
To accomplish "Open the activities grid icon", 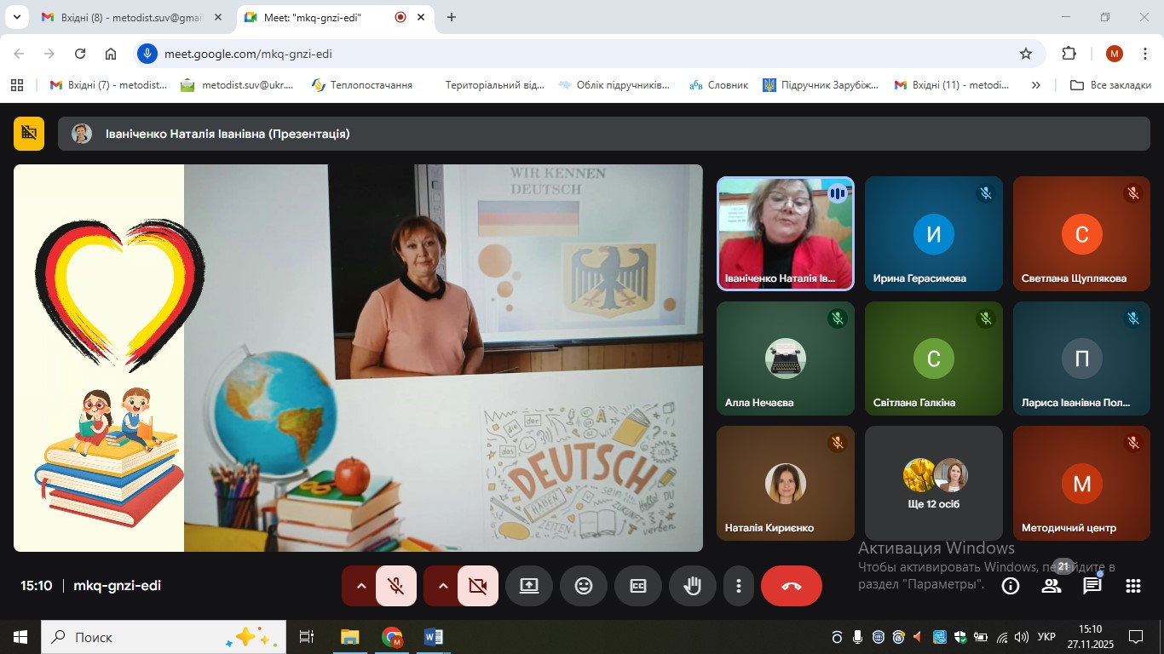I will coord(1133,586).
